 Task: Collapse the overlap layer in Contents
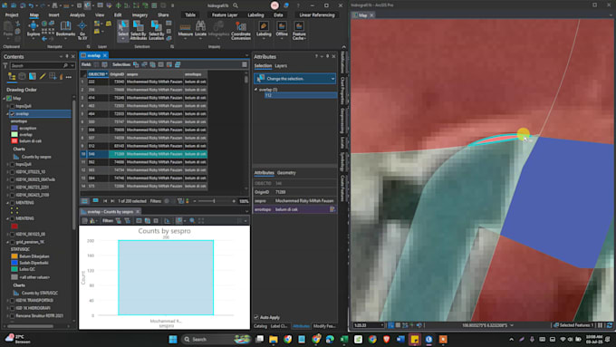click(7, 113)
